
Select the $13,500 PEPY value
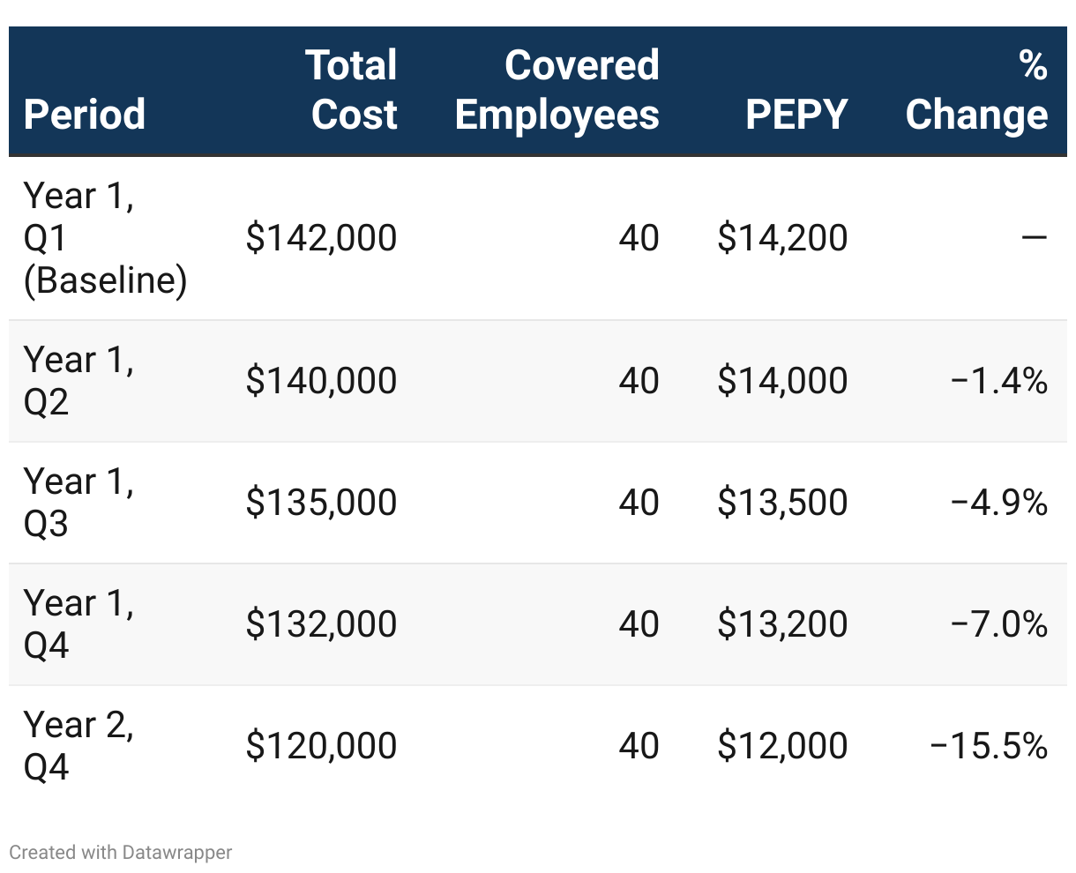click(x=782, y=503)
